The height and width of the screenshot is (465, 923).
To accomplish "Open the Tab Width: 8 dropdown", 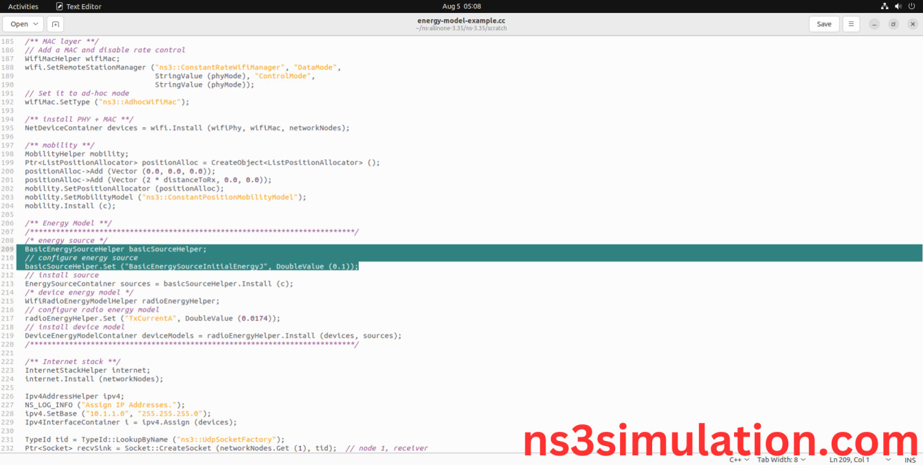I will tap(780, 459).
